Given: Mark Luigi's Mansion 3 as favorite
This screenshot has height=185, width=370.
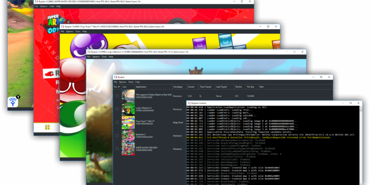Looking at the screenshot, I should (117, 109).
